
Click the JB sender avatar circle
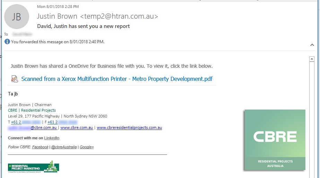(x=17, y=17)
